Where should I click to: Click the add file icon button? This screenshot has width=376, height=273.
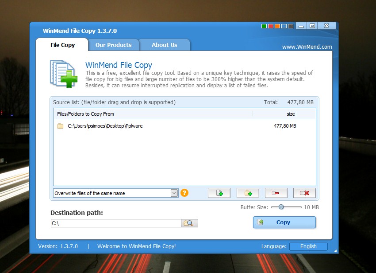[x=219, y=193]
